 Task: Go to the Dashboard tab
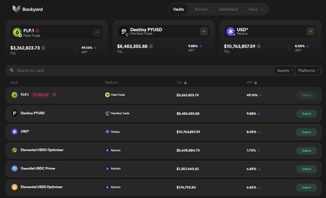point(228,10)
